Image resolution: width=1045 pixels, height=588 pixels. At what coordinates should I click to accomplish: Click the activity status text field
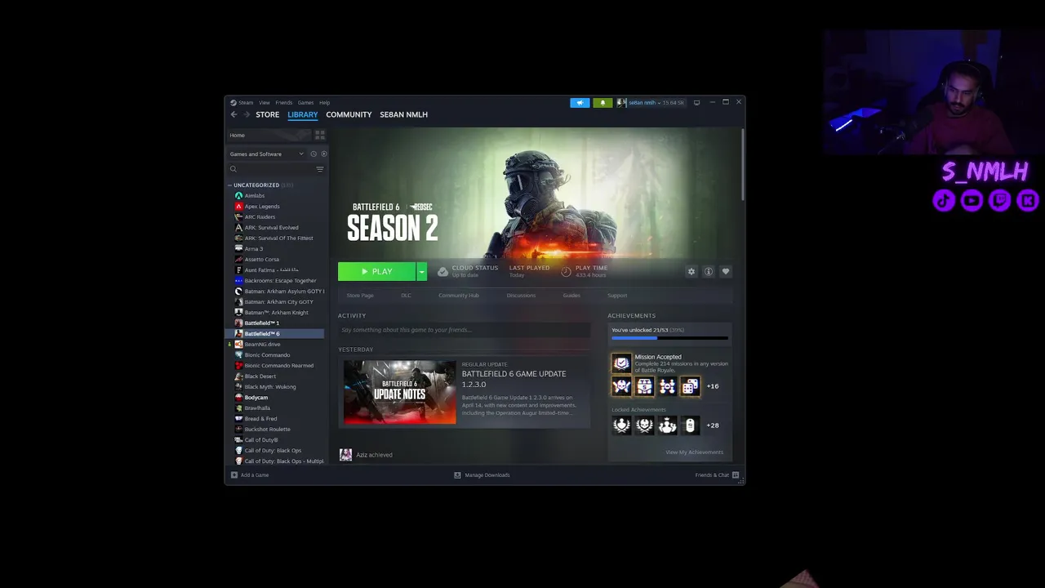[x=464, y=330]
